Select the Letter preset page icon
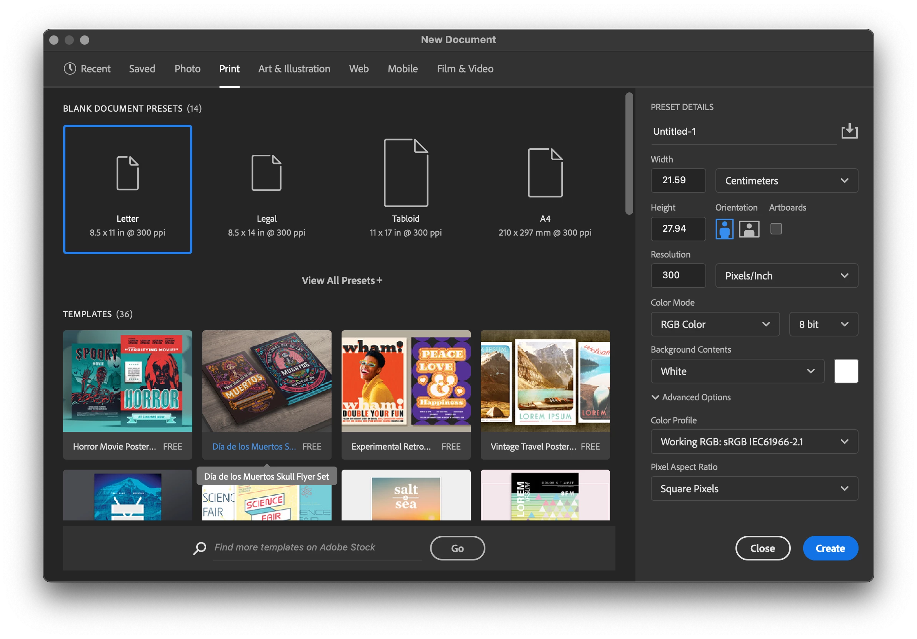This screenshot has height=639, width=917. tap(127, 173)
